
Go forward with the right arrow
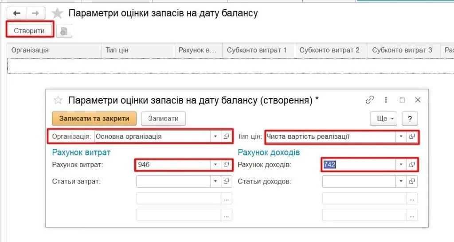click(x=35, y=13)
